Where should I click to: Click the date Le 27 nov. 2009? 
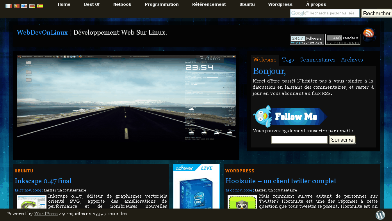28,190
